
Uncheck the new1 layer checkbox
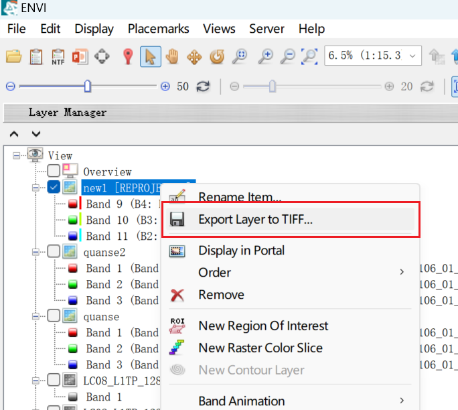(54, 187)
